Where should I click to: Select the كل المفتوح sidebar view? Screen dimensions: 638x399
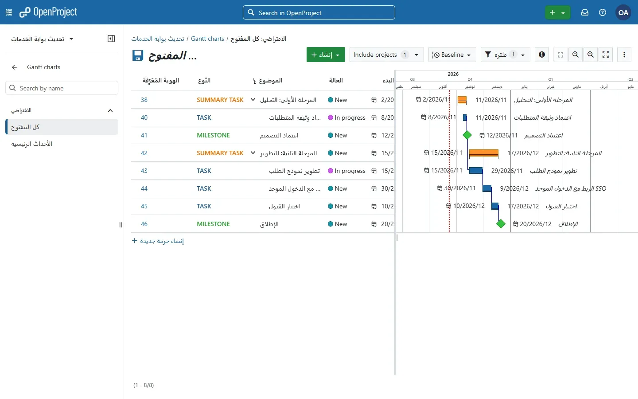click(62, 127)
